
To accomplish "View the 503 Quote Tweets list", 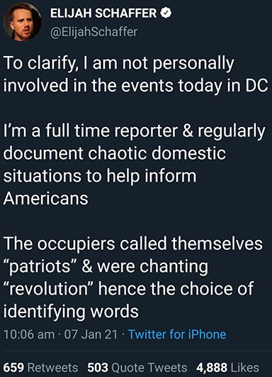I will 137,368.
